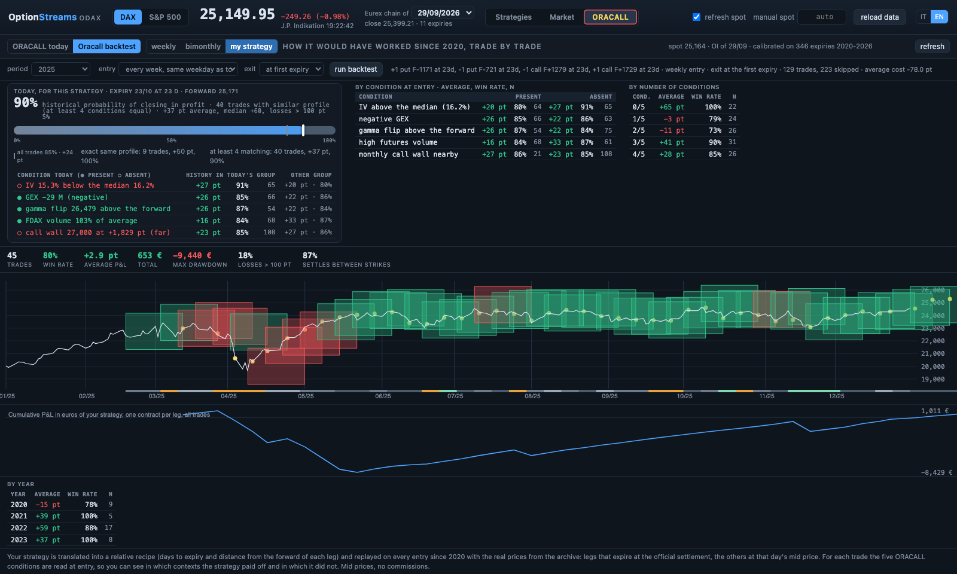Click the 2020 year row
This screenshot has width=957, height=574.
click(x=61, y=505)
